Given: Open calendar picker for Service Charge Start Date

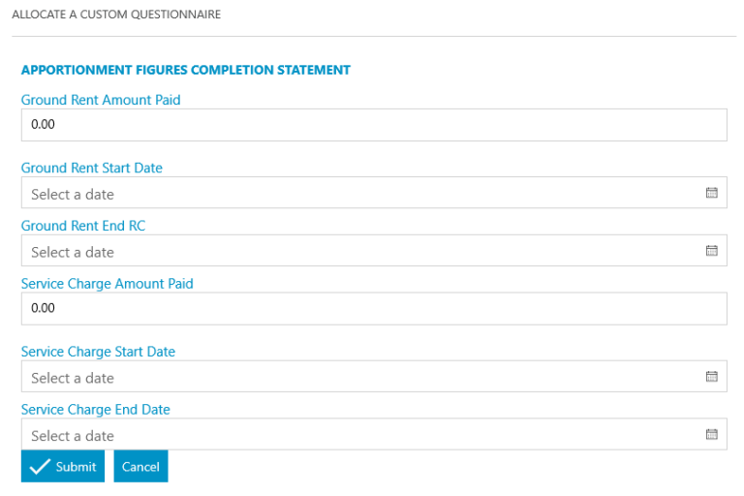Looking at the screenshot, I should pos(711,377).
